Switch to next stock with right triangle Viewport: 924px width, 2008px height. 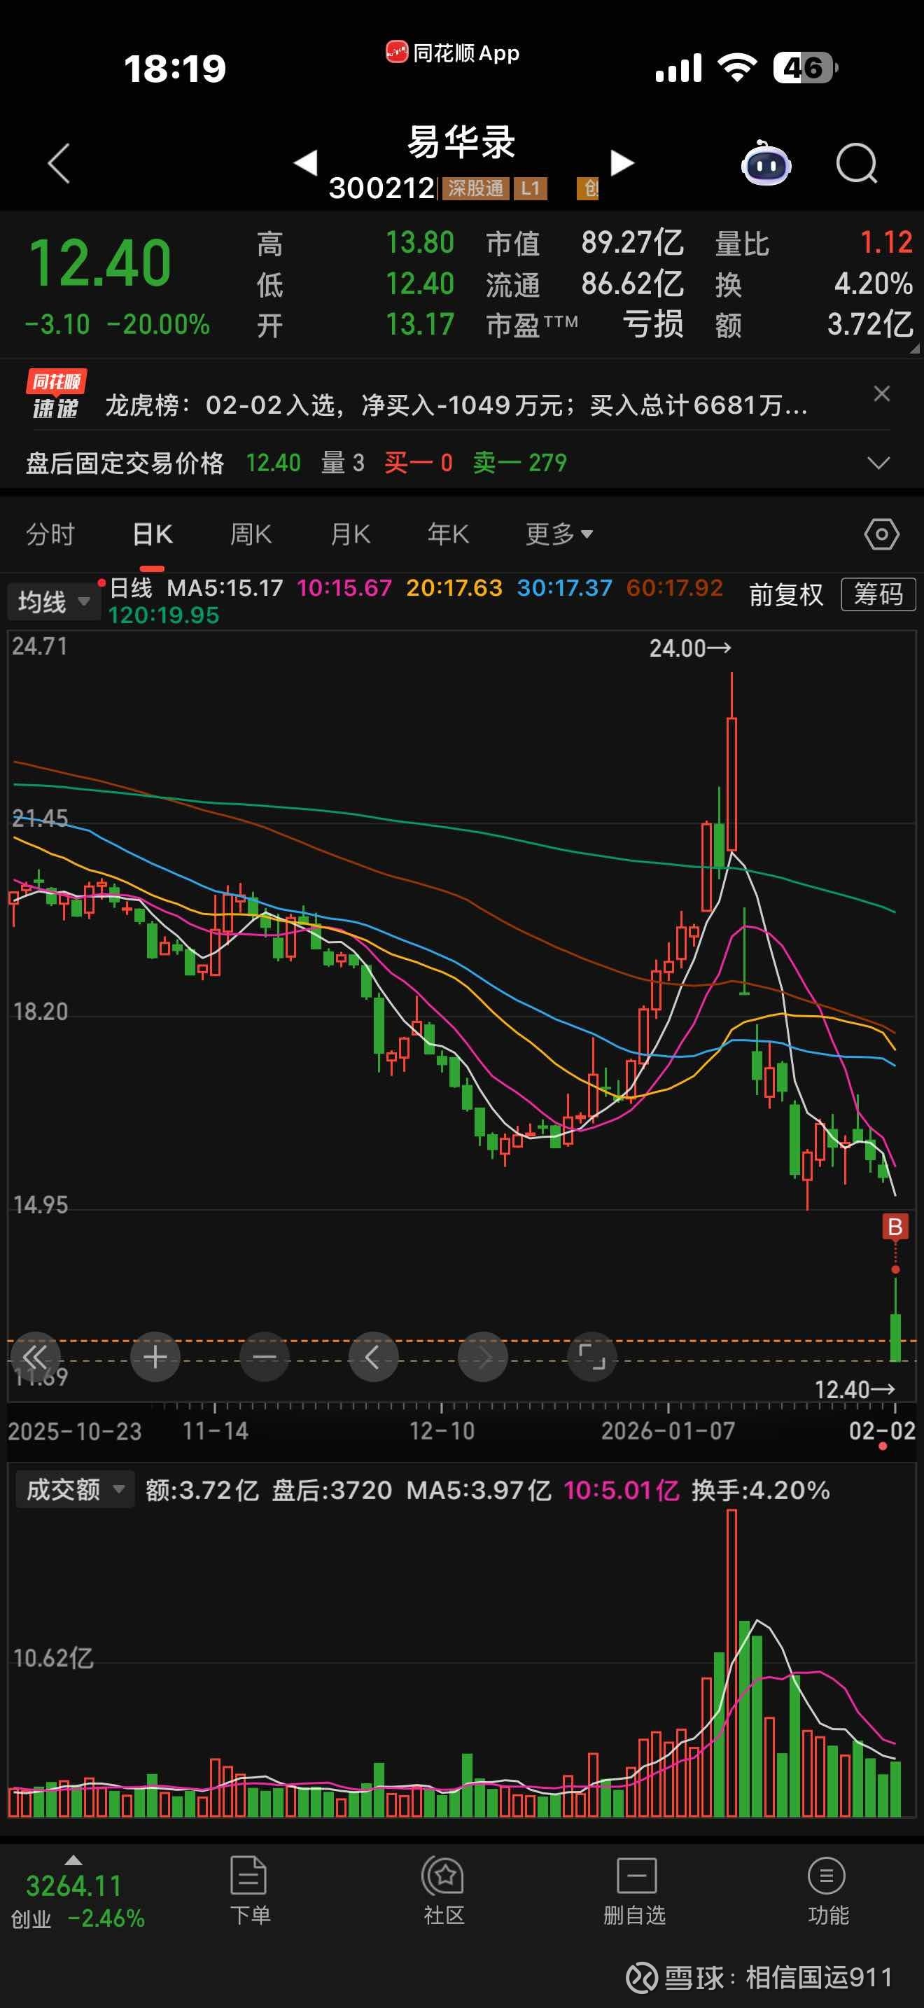(x=621, y=163)
